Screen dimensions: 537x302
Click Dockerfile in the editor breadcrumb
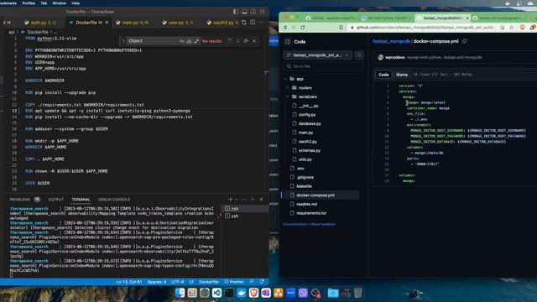tap(38, 32)
